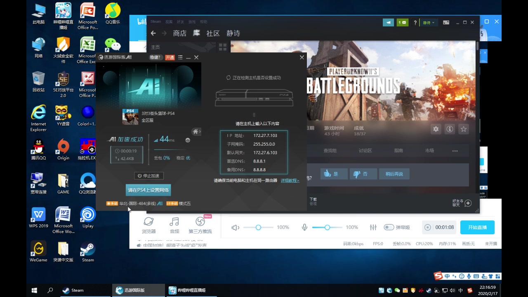Adjust the speaker volume slider
Viewport: 528px width, 297px height.
click(x=258, y=227)
